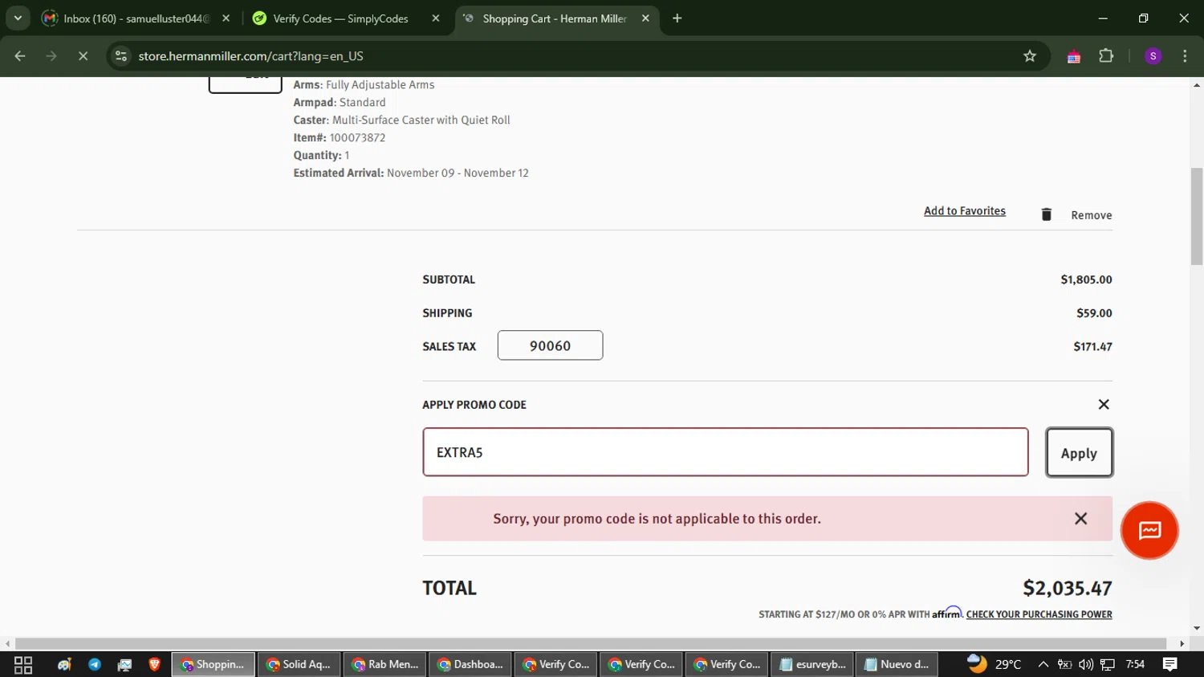This screenshot has width=1204, height=677.
Task: Close the Gmail Inbox tab
Action: coord(226,18)
